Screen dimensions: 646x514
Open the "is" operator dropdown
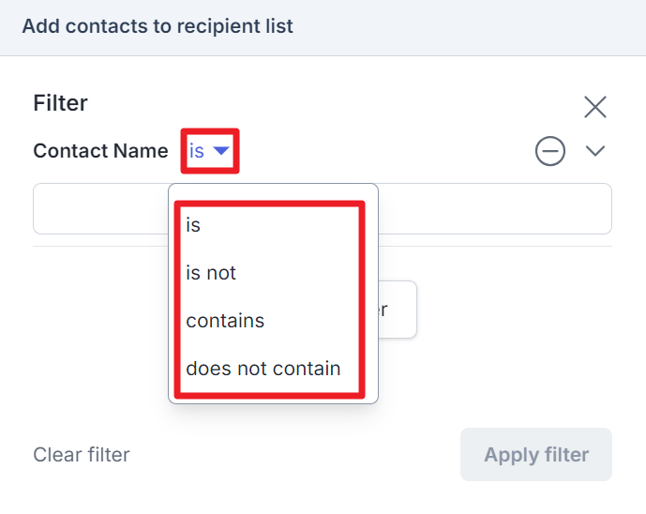(x=210, y=151)
